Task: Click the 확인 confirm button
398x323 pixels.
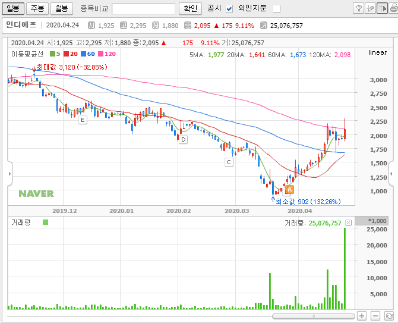Action: click(x=190, y=9)
